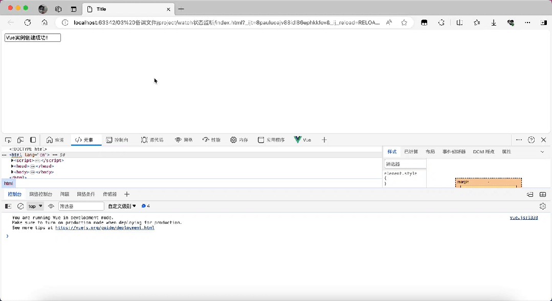Open the 应用程序 application tab
This screenshot has width=552, height=301.
[x=271, y=140]
